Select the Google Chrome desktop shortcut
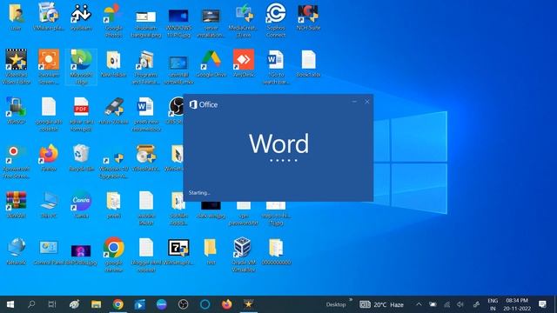This screenshot has width=557, height=313. point(114,254)
